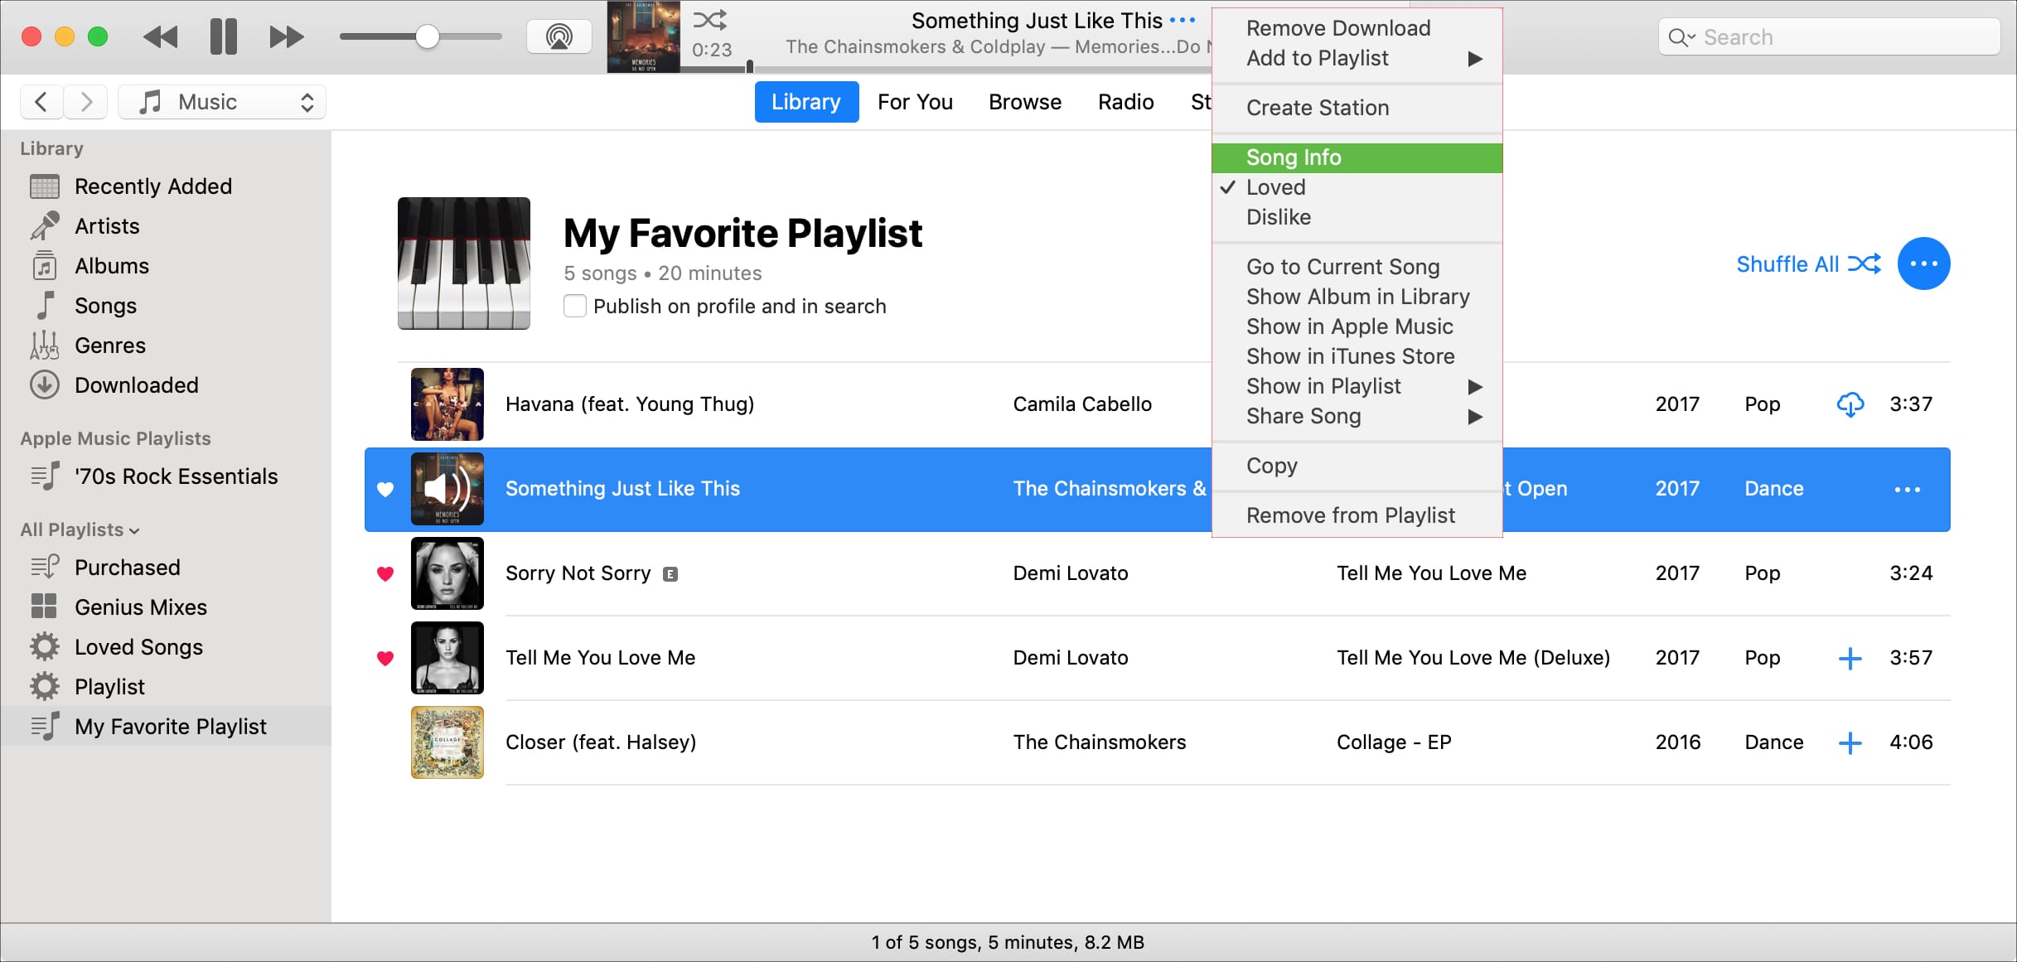Click the love heart icon on Something Just Like This
The width and height of the screenshot is (2017, 962).
pyautogui.click(x=386, y=489)
